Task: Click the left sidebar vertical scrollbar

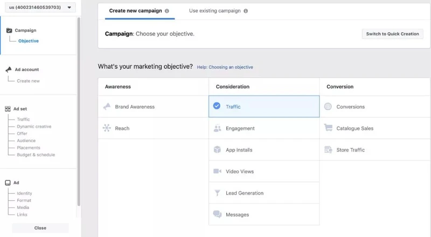Action: [x=79, y=111]
